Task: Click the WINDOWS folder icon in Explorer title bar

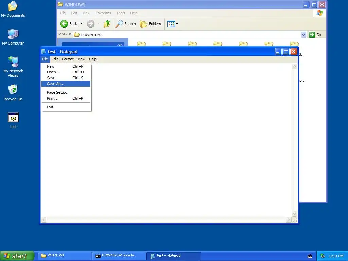Action: point(60,4)
